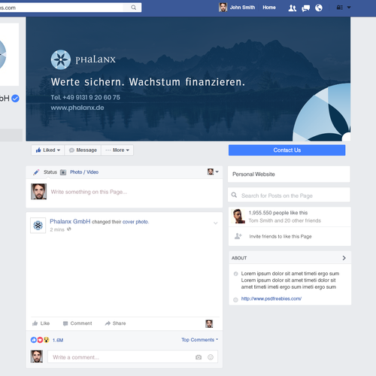Screen dimensions: 376x376
Task: Expand the post options chevron
Action: pos(215,223)
